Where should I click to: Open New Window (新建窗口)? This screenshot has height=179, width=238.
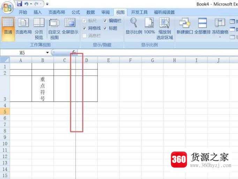click(185, 26)
